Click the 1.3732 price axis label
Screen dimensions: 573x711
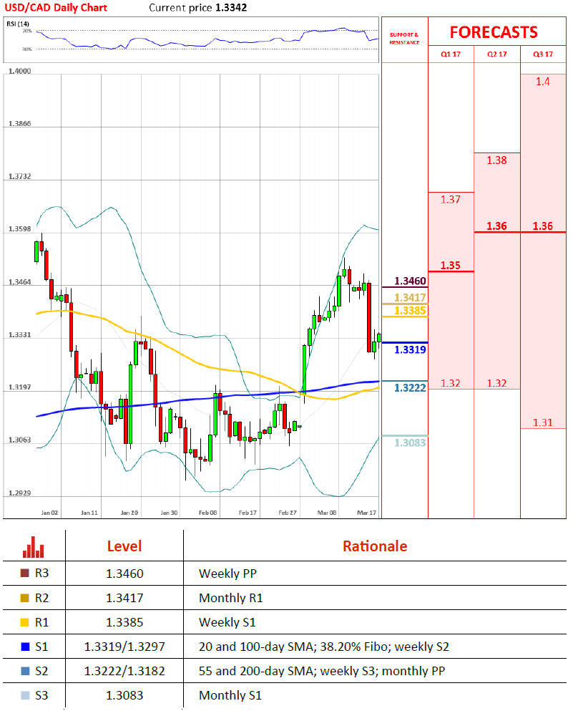pyautogui.click(x=20, y=176)
